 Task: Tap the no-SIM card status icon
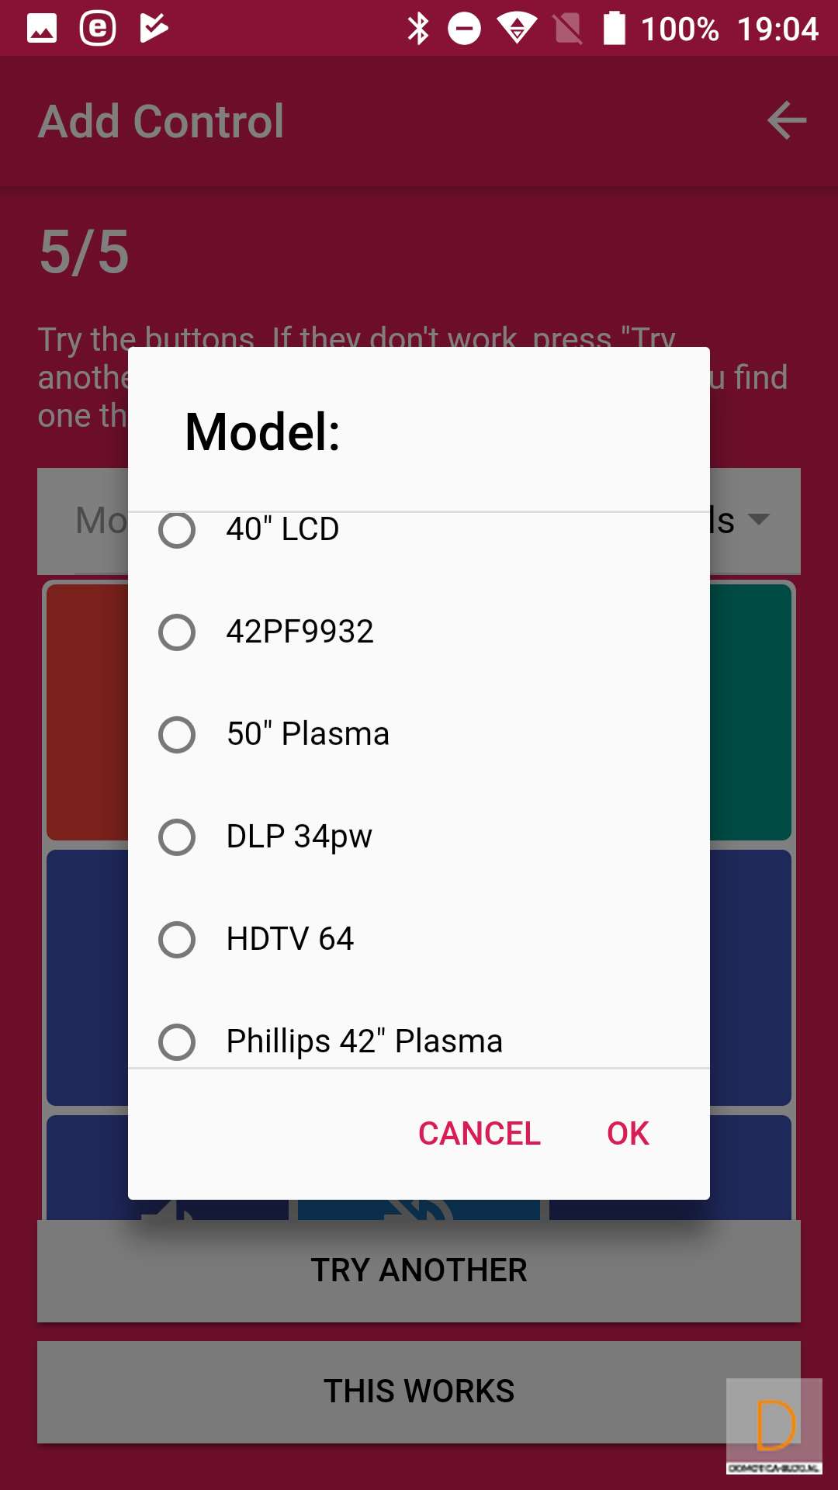click(568, 29)
